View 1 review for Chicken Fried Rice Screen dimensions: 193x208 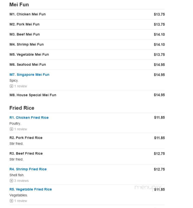pos(21,129)
